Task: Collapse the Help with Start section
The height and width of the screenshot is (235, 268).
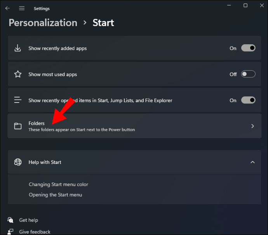Action: click(x=252, y=162)
